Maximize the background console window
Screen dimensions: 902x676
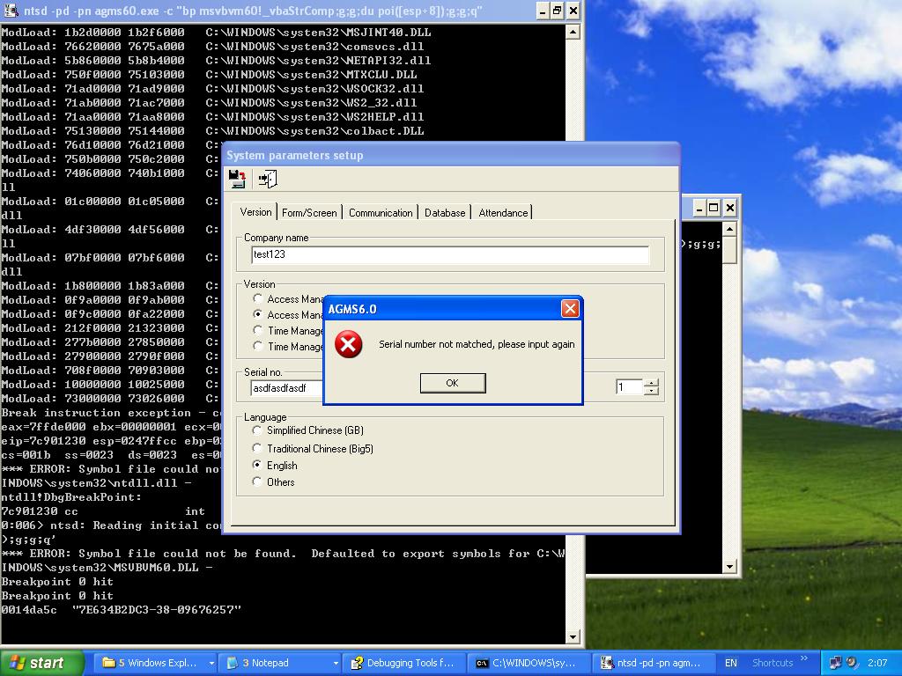(713, 208)
